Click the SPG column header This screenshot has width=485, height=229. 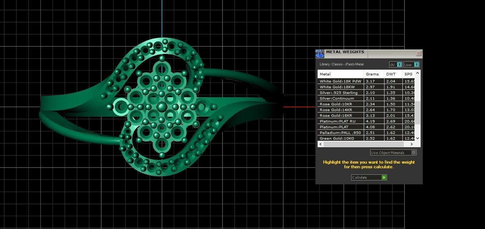click(x=408, y=74)
